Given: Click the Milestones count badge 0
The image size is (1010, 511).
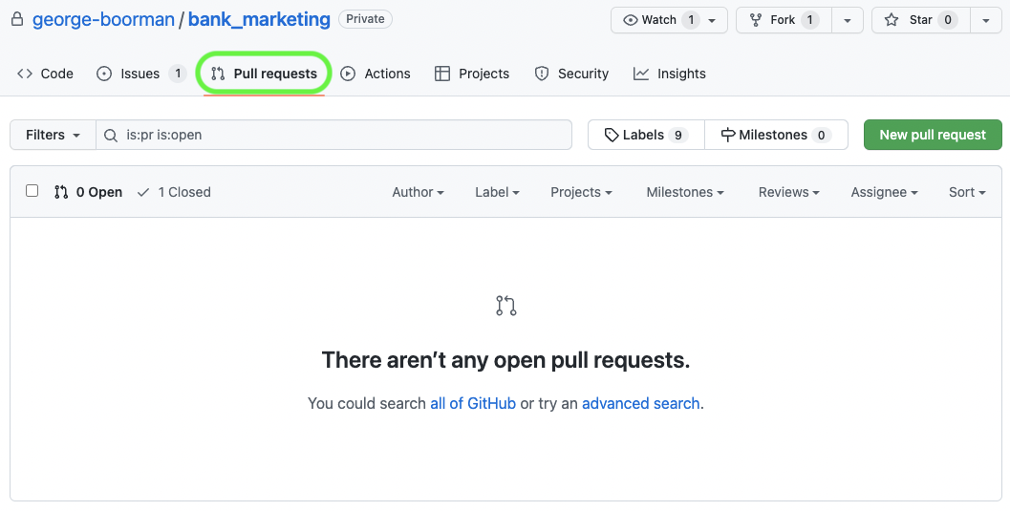Looking at the screenshot, I should coord(821,135).
